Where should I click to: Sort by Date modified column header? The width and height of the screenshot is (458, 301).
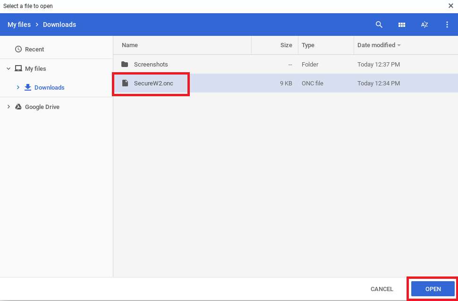[376, 45]
